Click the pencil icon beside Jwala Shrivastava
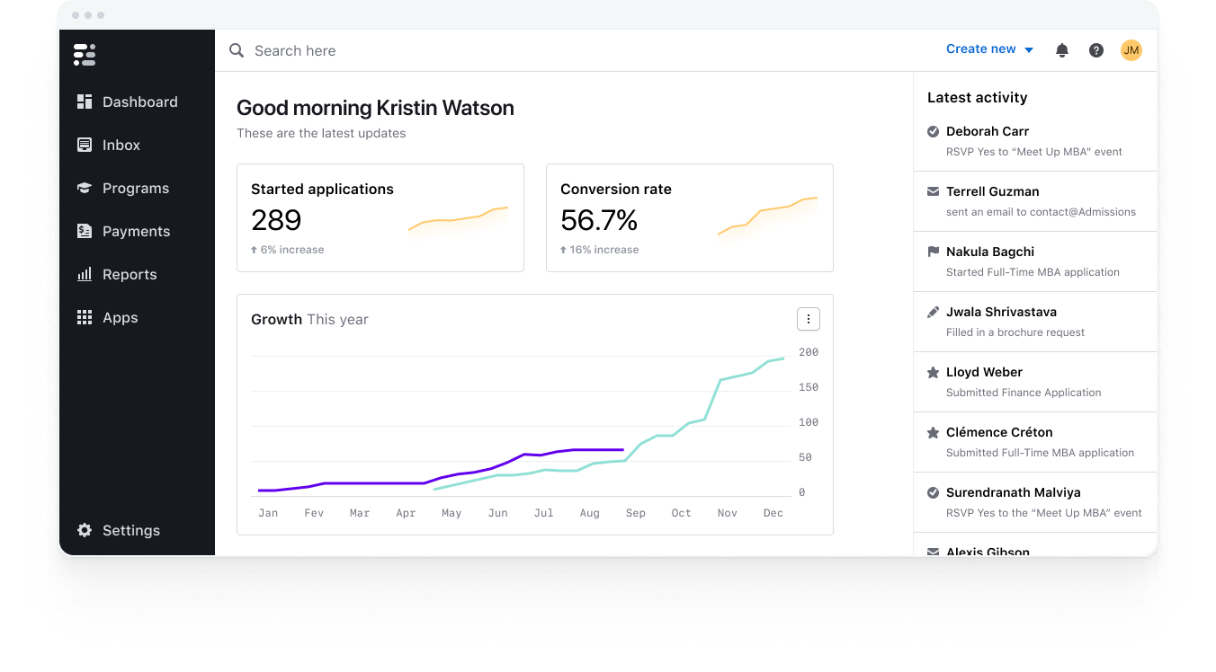This screenshot has width=1216, height=672. 933,312
